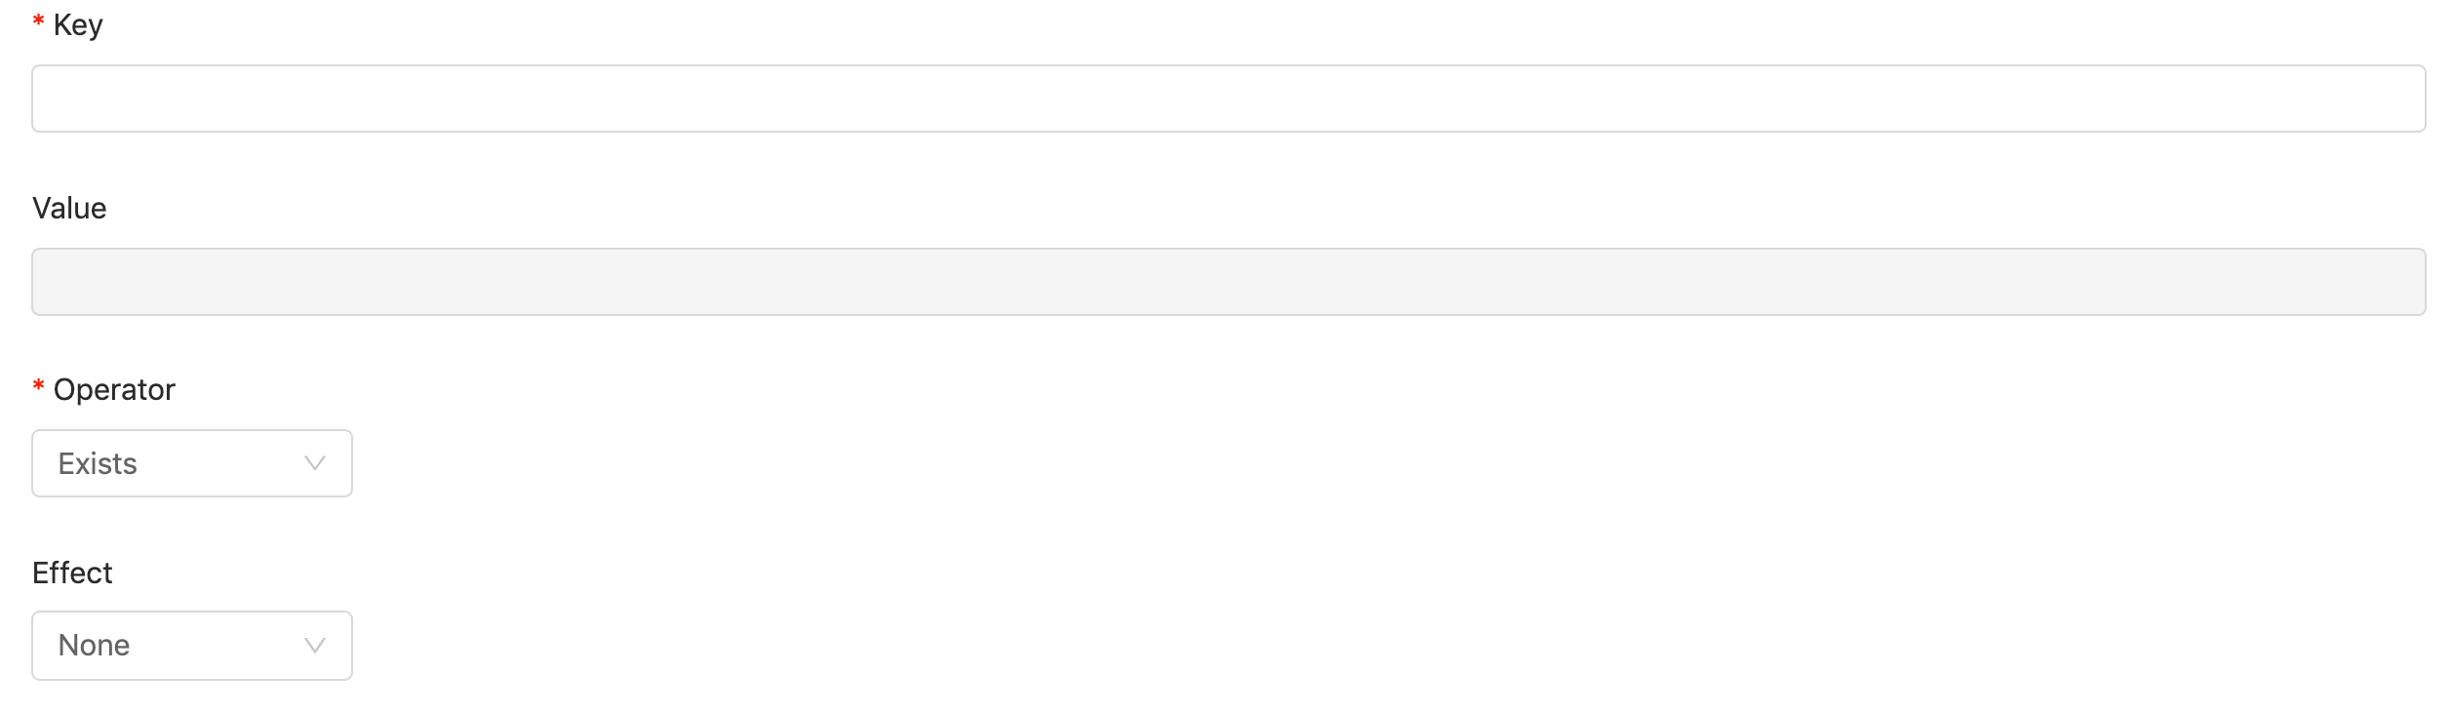This screenshot has height=712, width=2454.
Task: Focus the Key text input field
Action: coord(1229,99)
